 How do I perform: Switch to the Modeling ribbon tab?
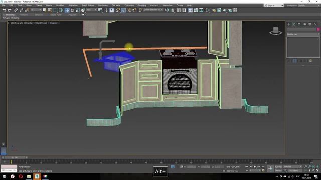click(10, 15)
